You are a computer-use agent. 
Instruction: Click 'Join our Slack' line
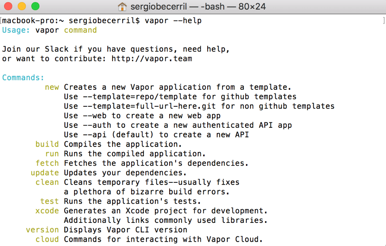click(116, 49)
